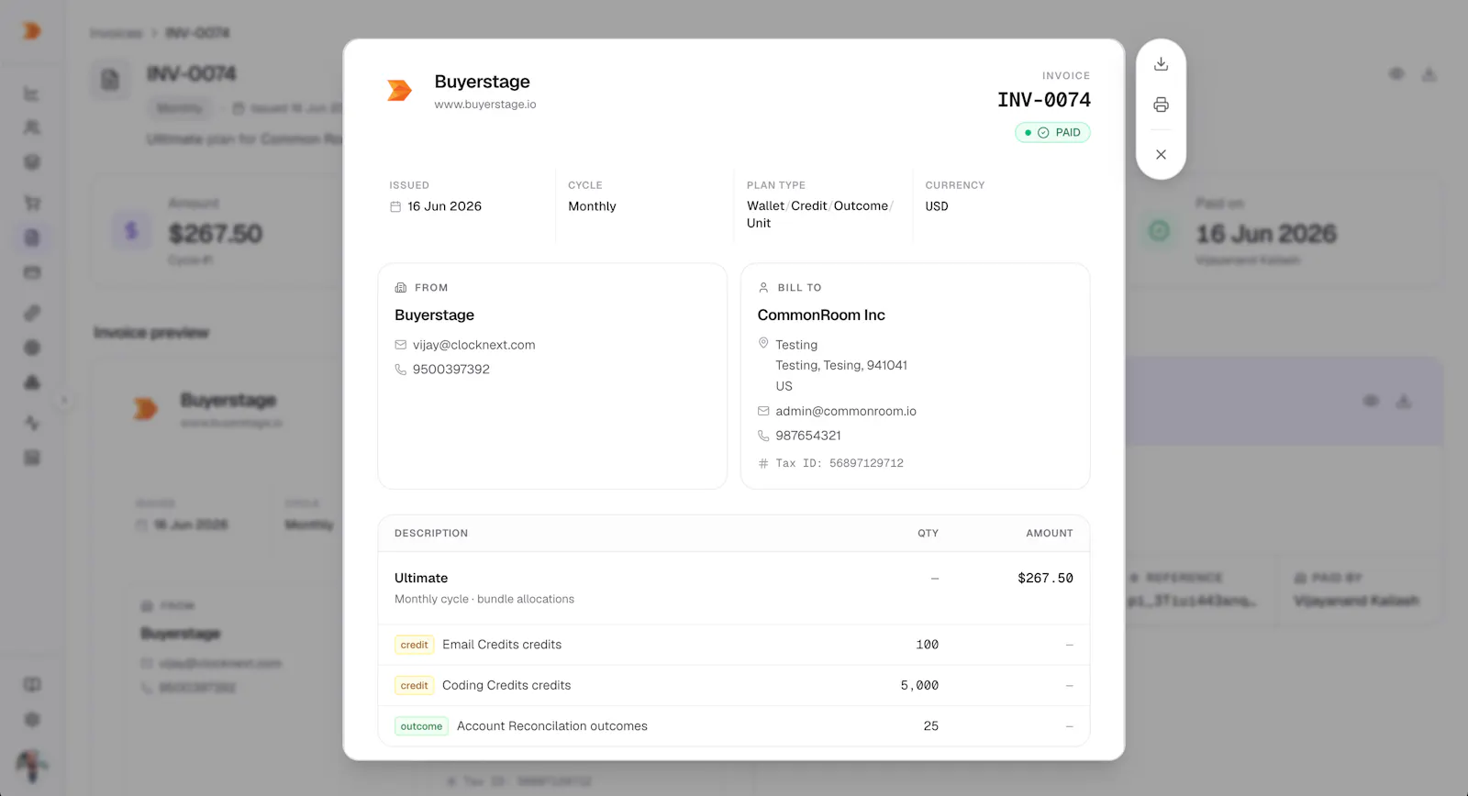This screenshot has width=1468, height=796.
Task: Click the $267.50 amount in the table
Action: pyautogui.click(x=1045, y=579)
